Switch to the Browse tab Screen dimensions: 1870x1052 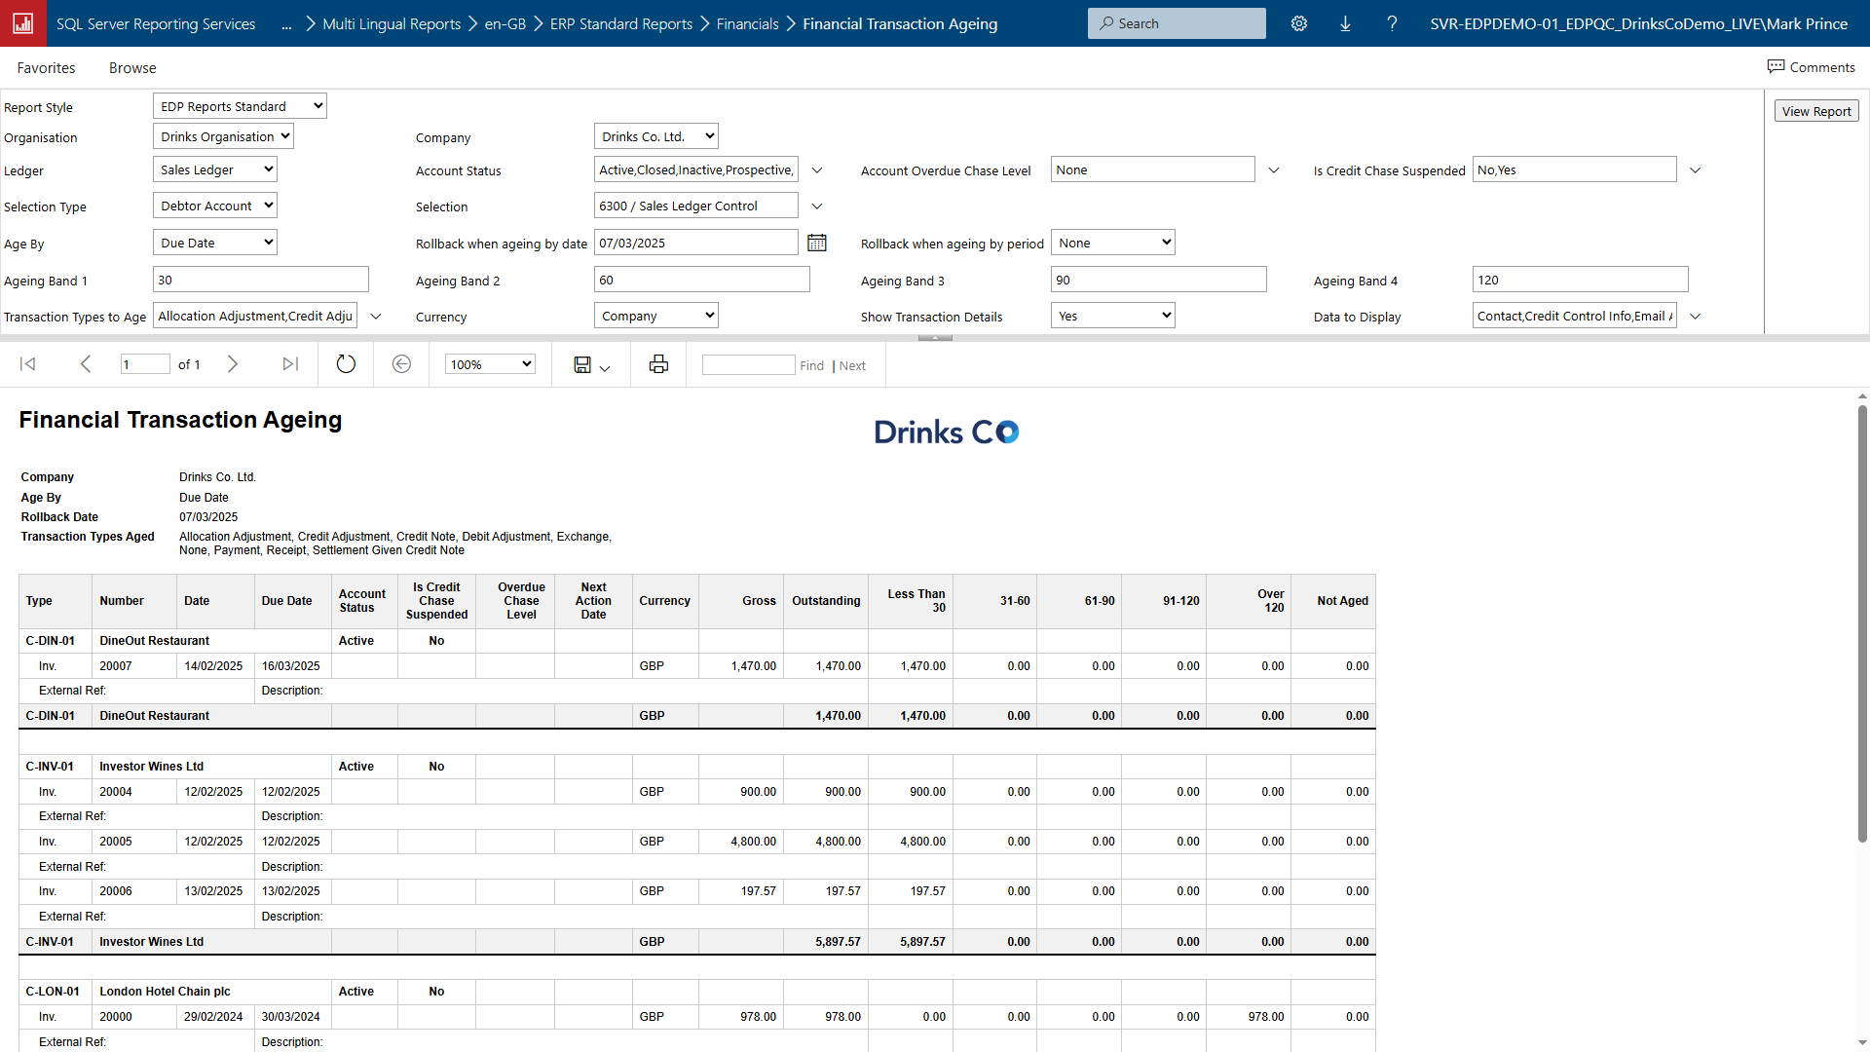click(x=132, y=67)
